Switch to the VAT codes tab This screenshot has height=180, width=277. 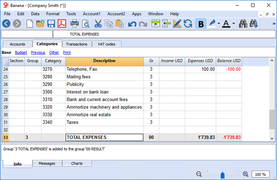(x=106, y=44)
